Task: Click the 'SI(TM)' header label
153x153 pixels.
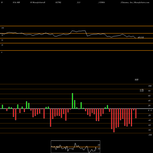Action: (58, 2)
